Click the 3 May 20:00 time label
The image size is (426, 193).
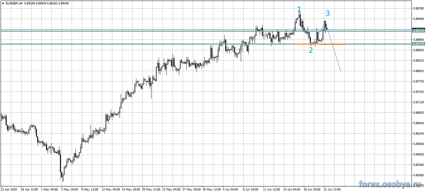(x=70, y=190)
